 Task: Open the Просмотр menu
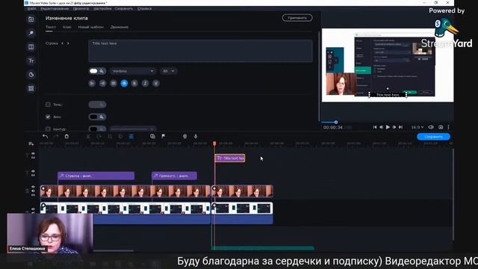(x=81, y=8)
